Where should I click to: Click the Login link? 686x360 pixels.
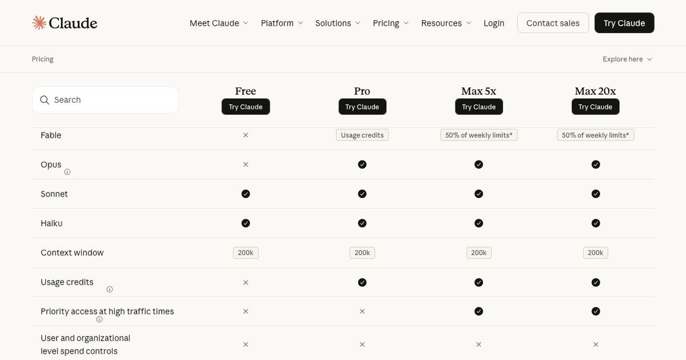point(494,23)
